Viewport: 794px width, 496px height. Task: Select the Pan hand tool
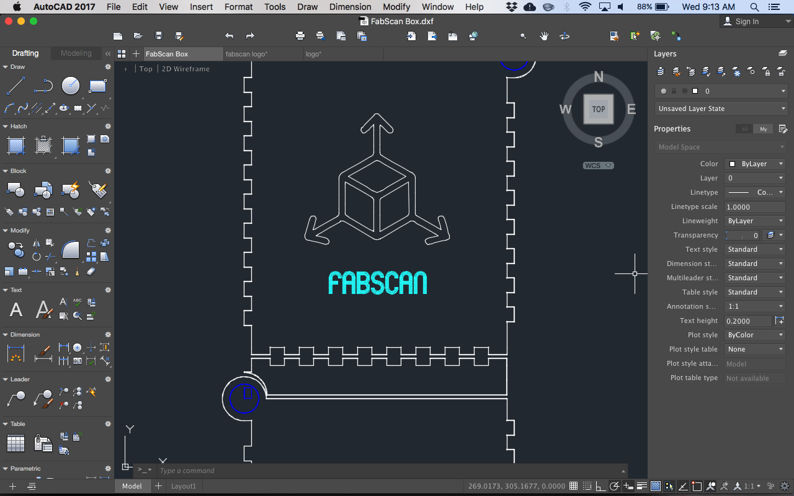544,36
